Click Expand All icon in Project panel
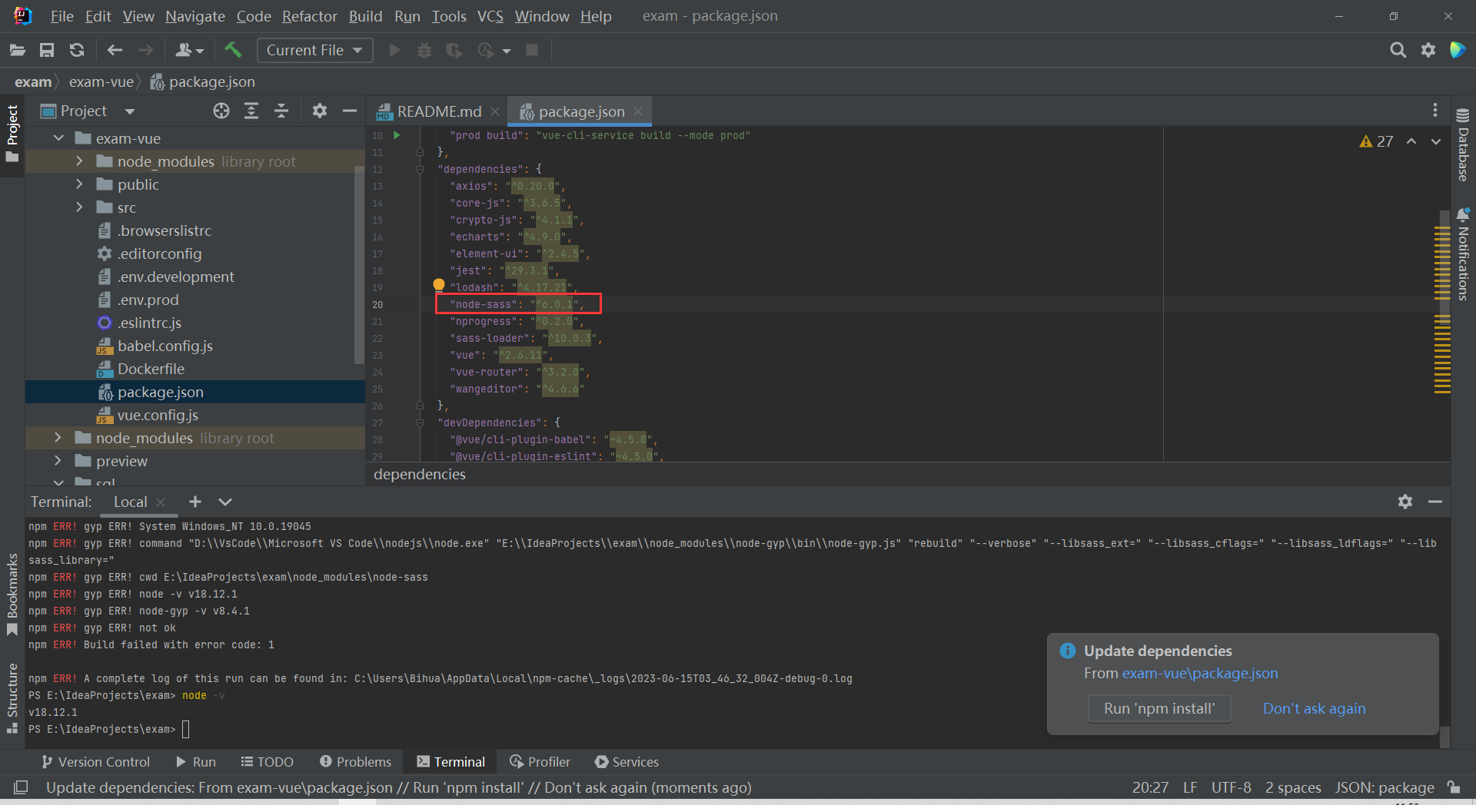 click(x=251, y=111)
